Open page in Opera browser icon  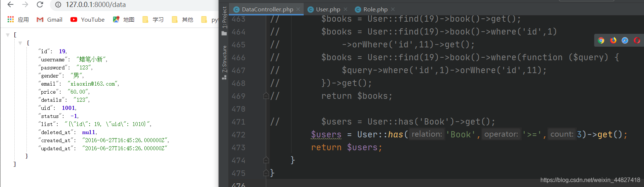[637, 40]
